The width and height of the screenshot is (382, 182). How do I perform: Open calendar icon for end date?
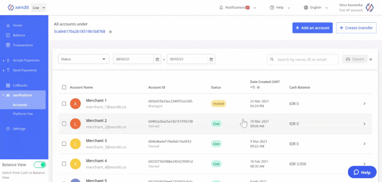(211, 59)
